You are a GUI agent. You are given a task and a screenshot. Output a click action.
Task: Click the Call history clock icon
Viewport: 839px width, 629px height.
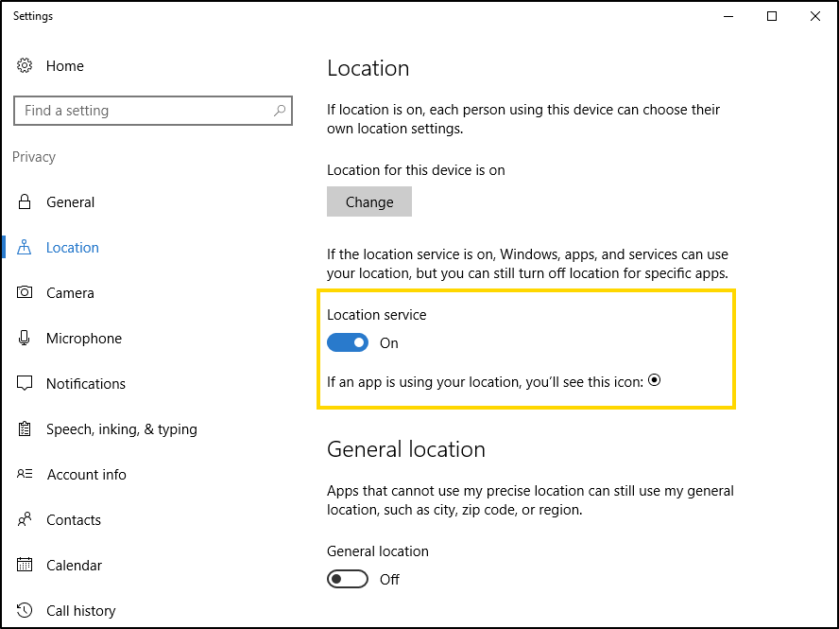pyautogui.click(x=24, y=610)
